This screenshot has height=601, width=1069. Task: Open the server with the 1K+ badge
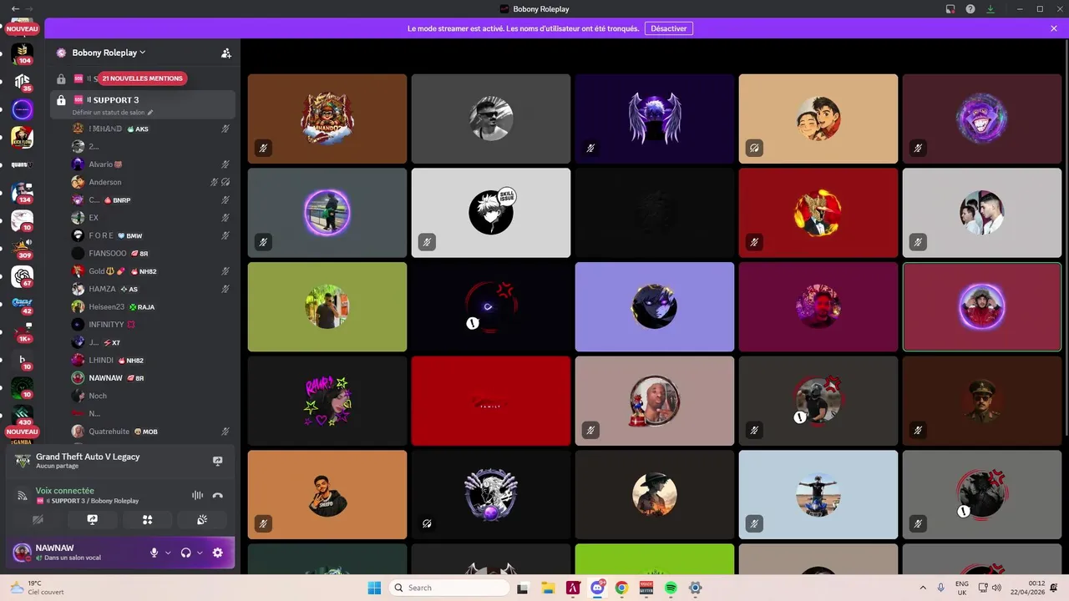coord(23,332)
